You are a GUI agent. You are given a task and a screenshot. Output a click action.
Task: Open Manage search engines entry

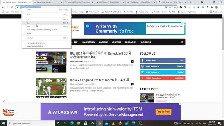(x=47, y=43)
